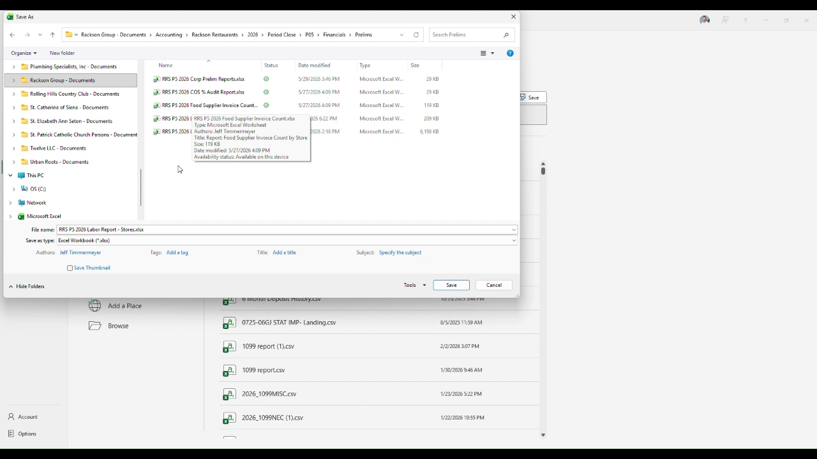Open OS (C:) drive in the tree

[x=38, y=189]
